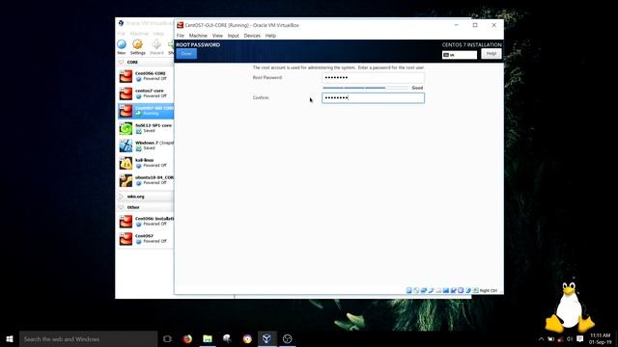
Task: Collapse the Other group in VirtualBox Manager
Action: pos(121,207)
